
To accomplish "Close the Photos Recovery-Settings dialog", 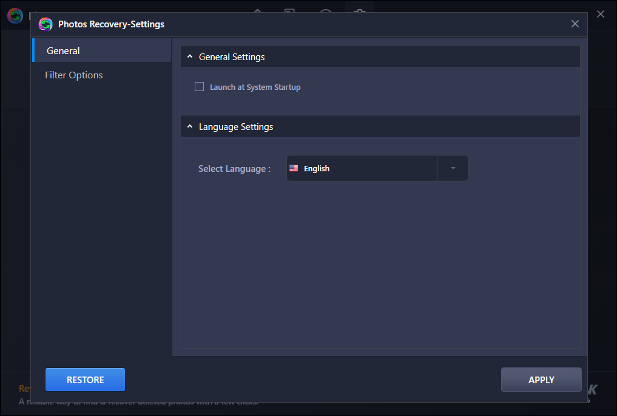I will pos(575,24).
